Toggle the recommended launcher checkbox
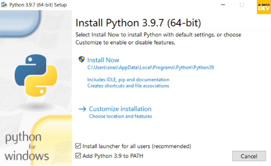The height and width of the screenshot is (166, 271). [78, 146]
